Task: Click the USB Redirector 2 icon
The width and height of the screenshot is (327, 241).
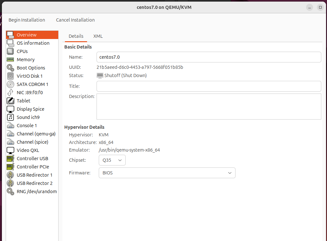Action: [x=10, y=183]
